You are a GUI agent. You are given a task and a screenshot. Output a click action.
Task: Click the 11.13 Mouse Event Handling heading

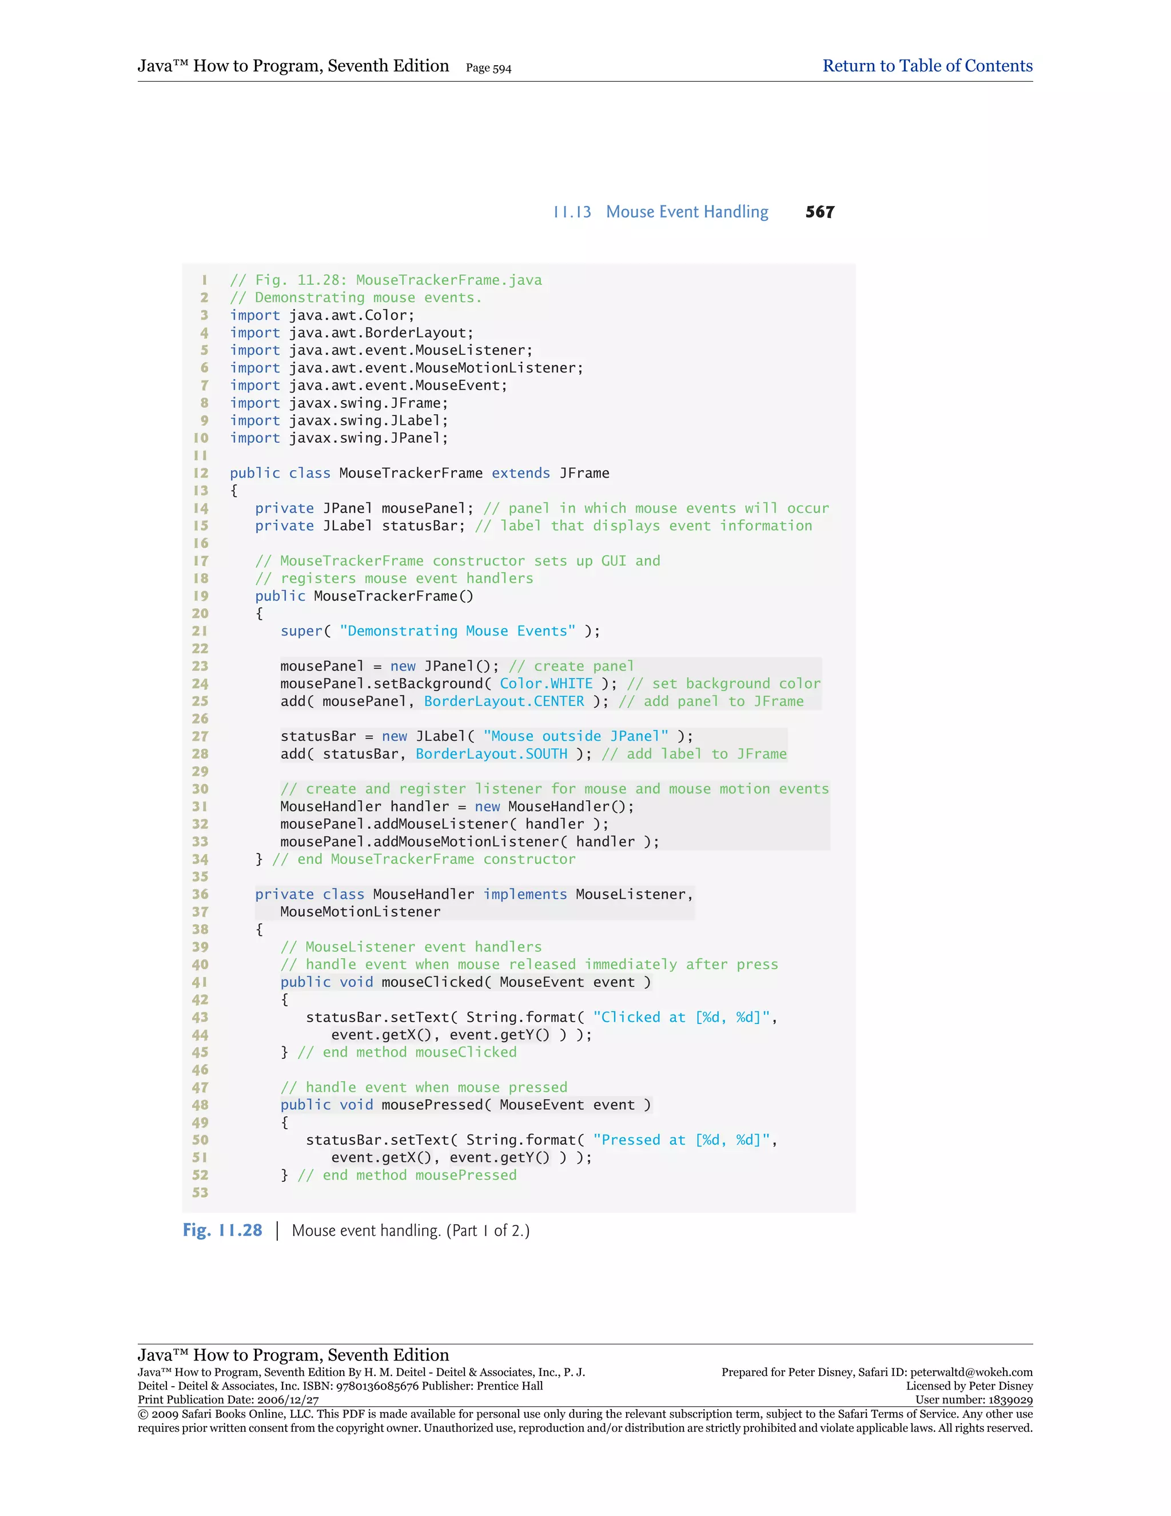(x=660, y=212)
